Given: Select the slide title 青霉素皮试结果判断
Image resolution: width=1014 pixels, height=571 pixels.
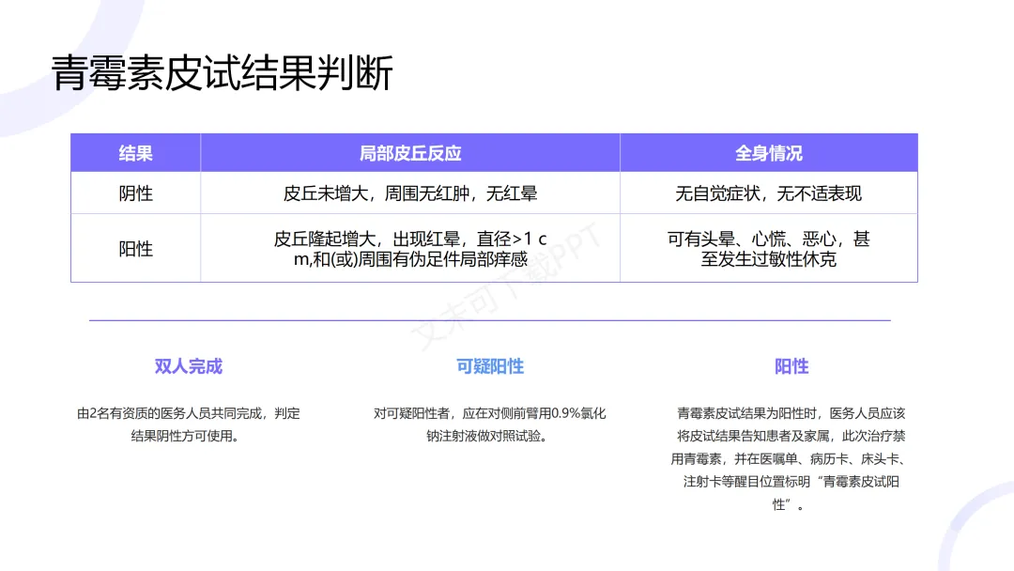Looking at the screenshot, I should [222, 73].
